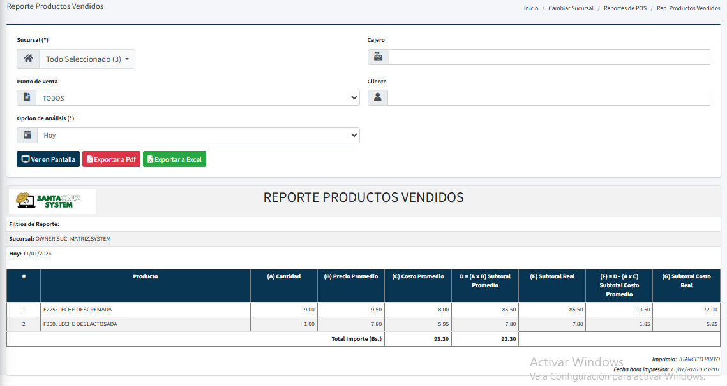Screen dimensions: 727x386
Task: Open the Hoy analysis option dropdown
Action: pyautogui.click(x=198, y=135)
